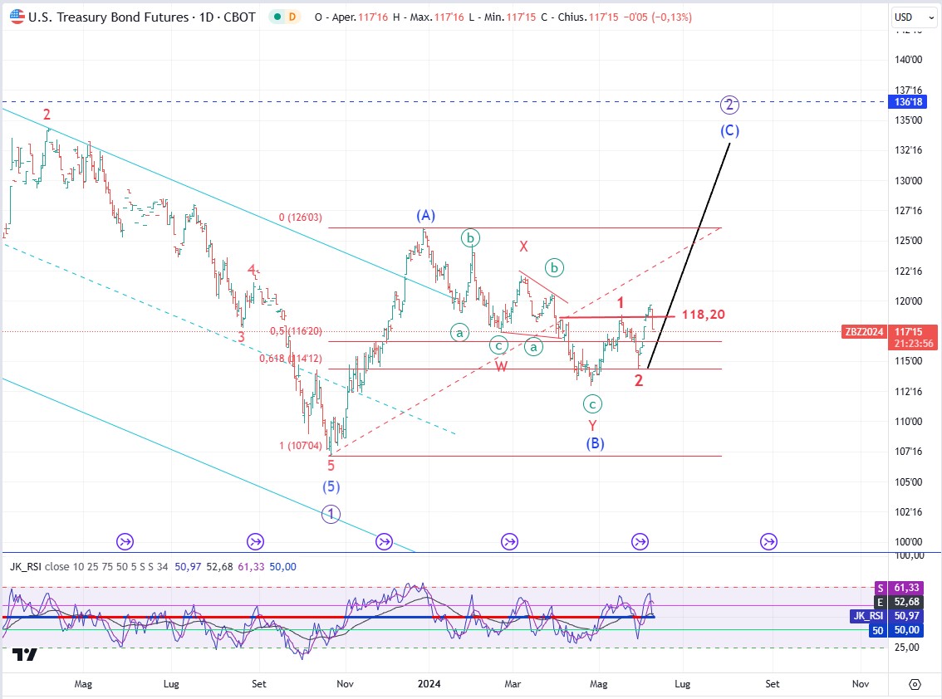Click the TradingView logo

click(25, 654)
